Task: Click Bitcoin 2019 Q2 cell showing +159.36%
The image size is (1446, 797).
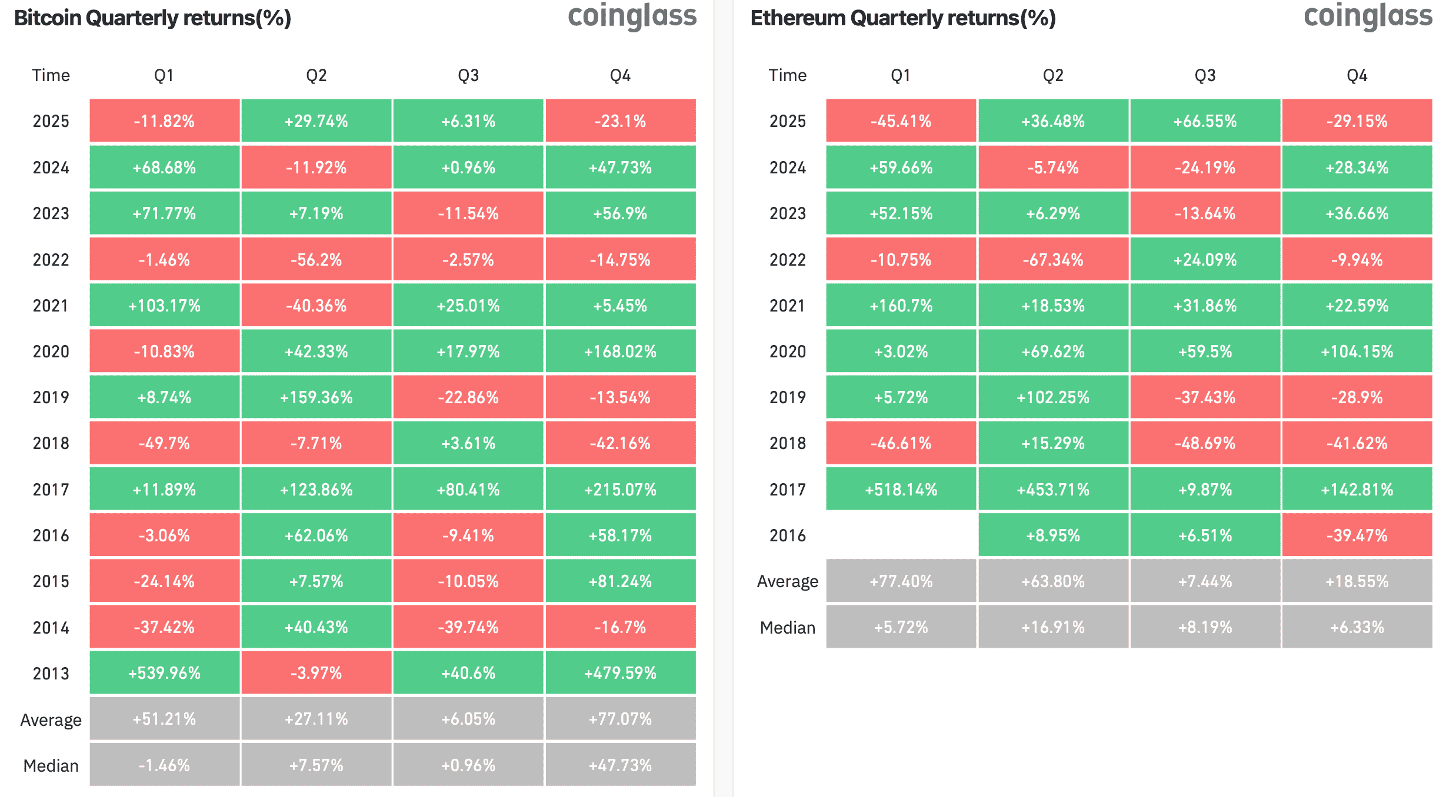Action: click(x=316, y=397)
